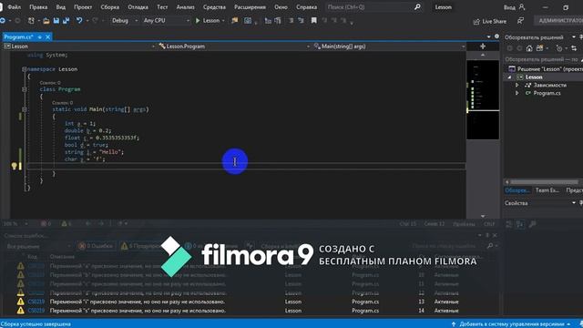Toggle the bookmark icon in the toolbar
The height and width of the screenshot is (328, 583).
pyautogui.click(x=313, y=20)
